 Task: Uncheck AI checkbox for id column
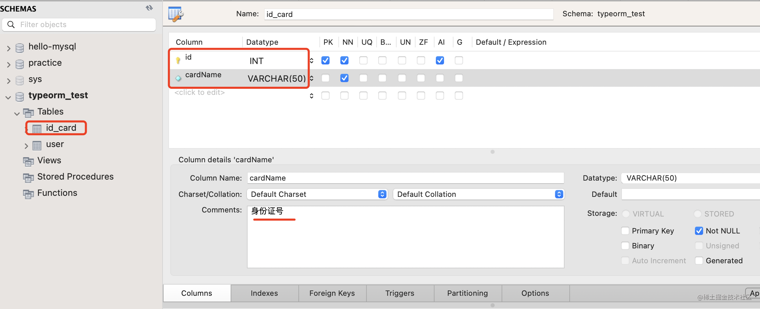coord(440,60)
